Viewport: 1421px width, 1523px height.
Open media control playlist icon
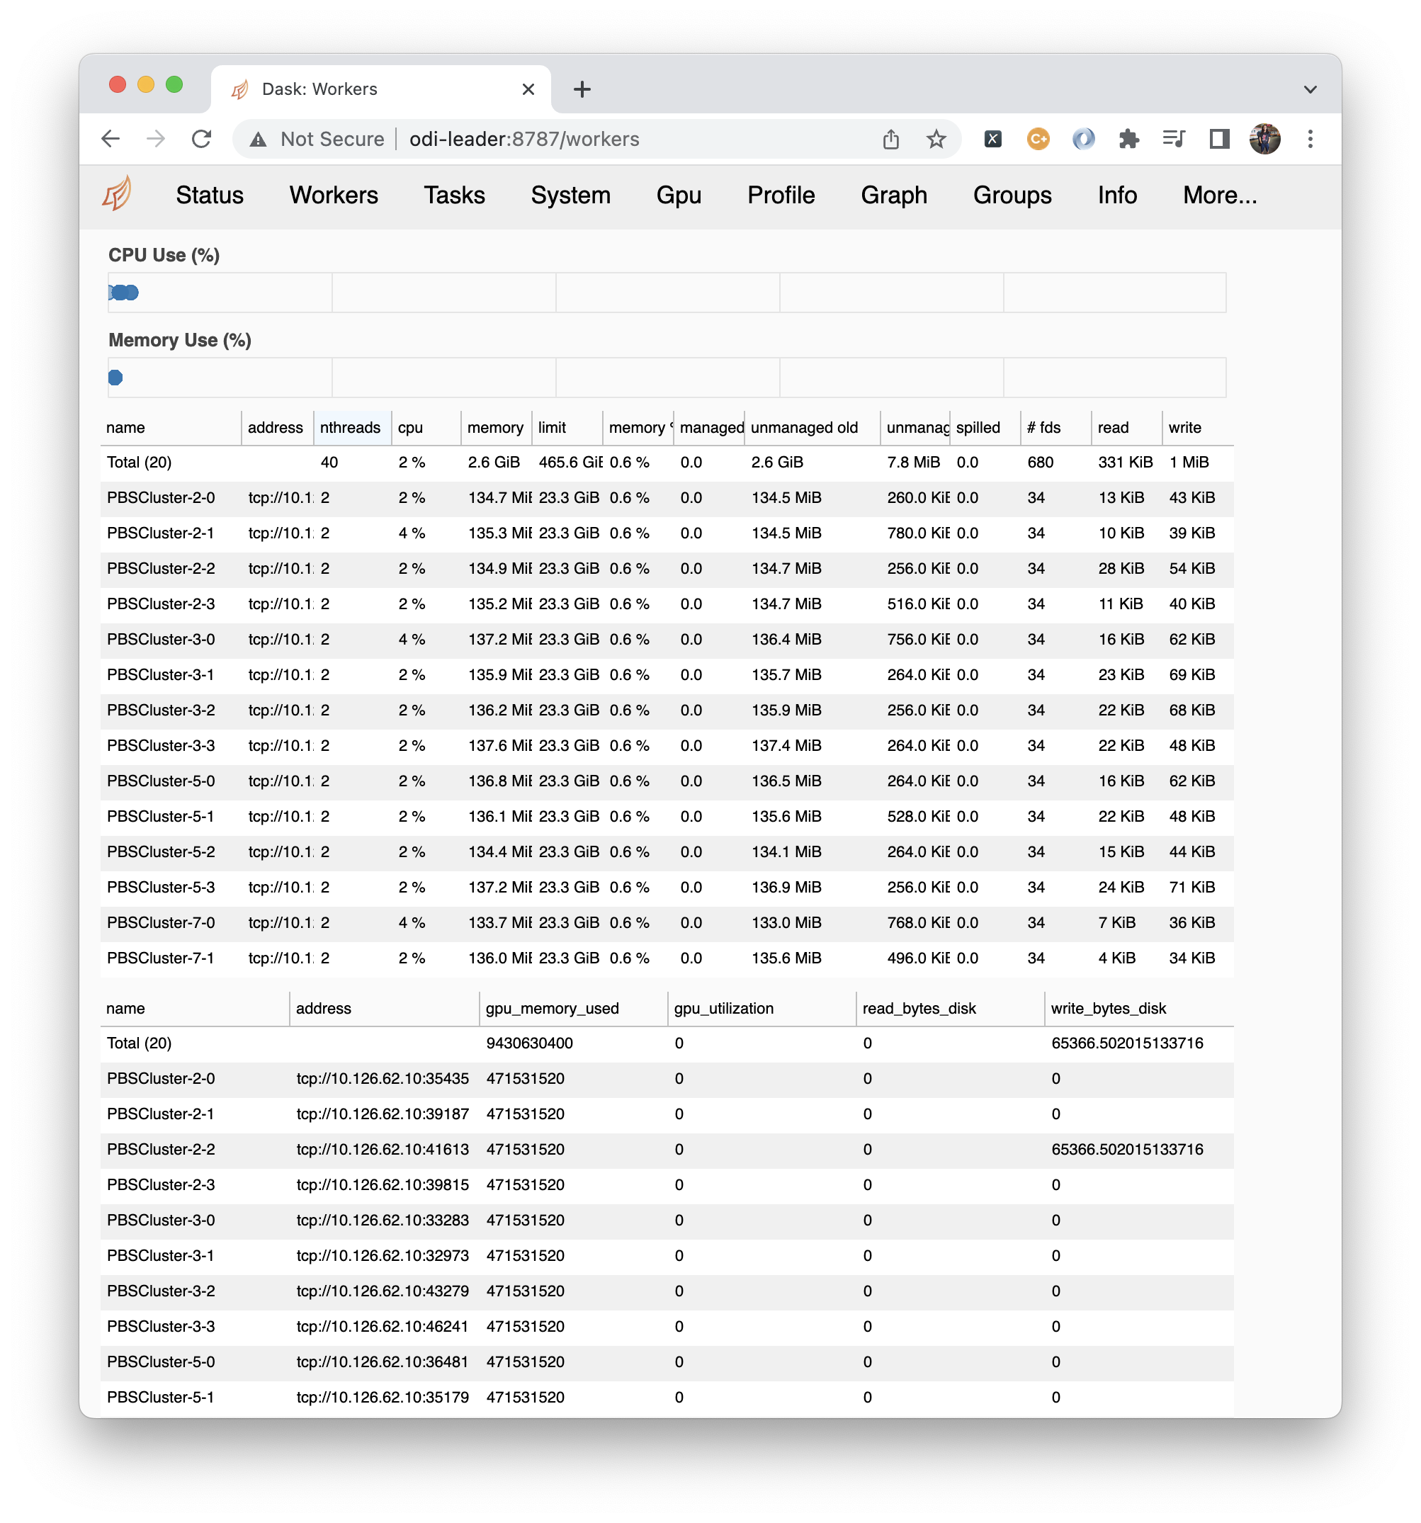coord(1173,139)
